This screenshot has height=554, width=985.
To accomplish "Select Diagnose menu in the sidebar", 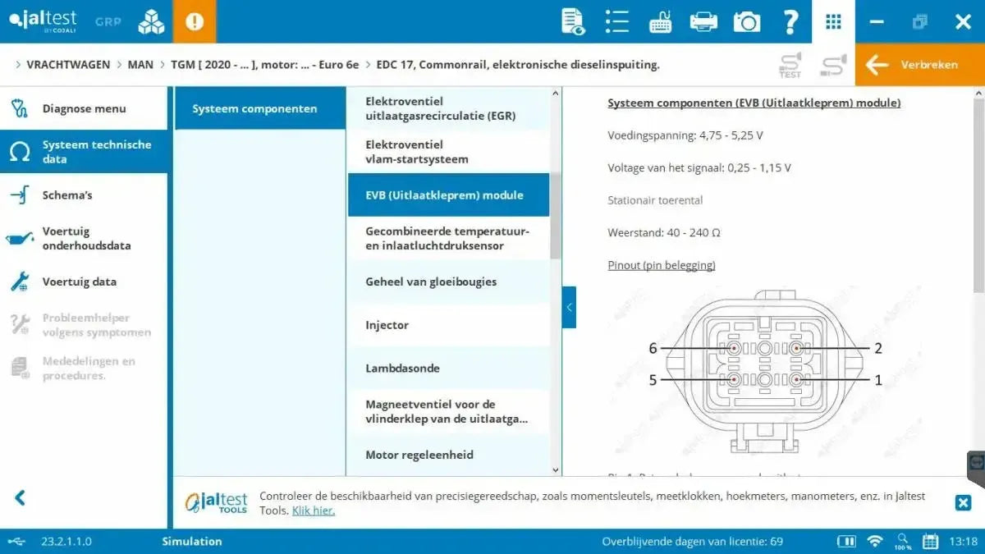I will 82,108.
